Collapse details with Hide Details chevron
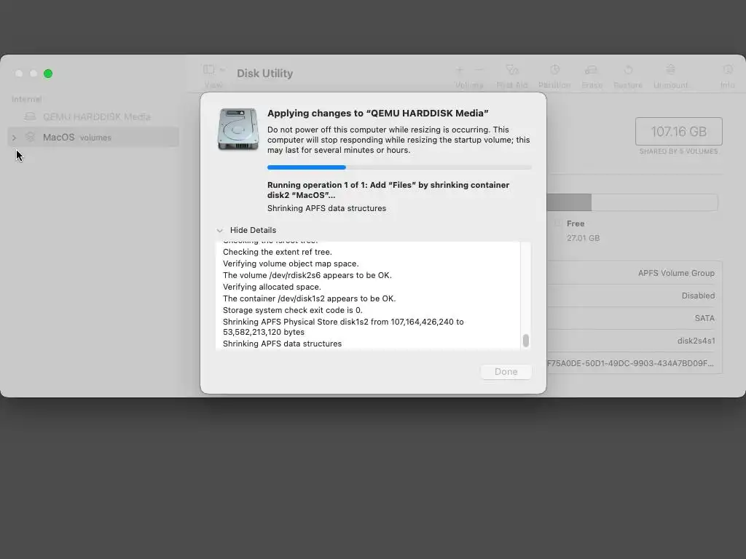 pos(219,231)
